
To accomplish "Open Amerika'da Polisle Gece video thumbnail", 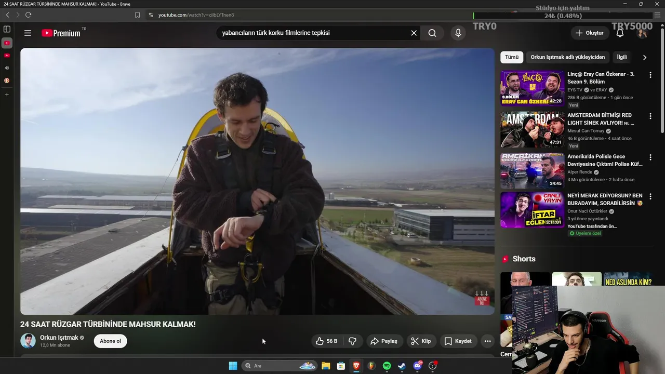I will coord(532,170).
